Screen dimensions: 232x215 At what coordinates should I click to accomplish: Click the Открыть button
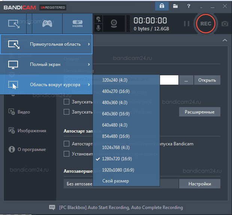point(207,80)
